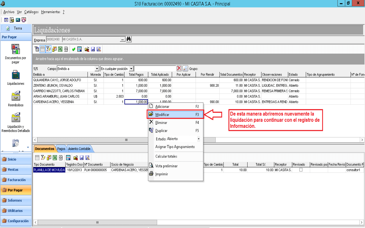Viewport: 365px width, 228px height.
Task: Click the red X clear filter icon
Action: click(x=179, y=68)
